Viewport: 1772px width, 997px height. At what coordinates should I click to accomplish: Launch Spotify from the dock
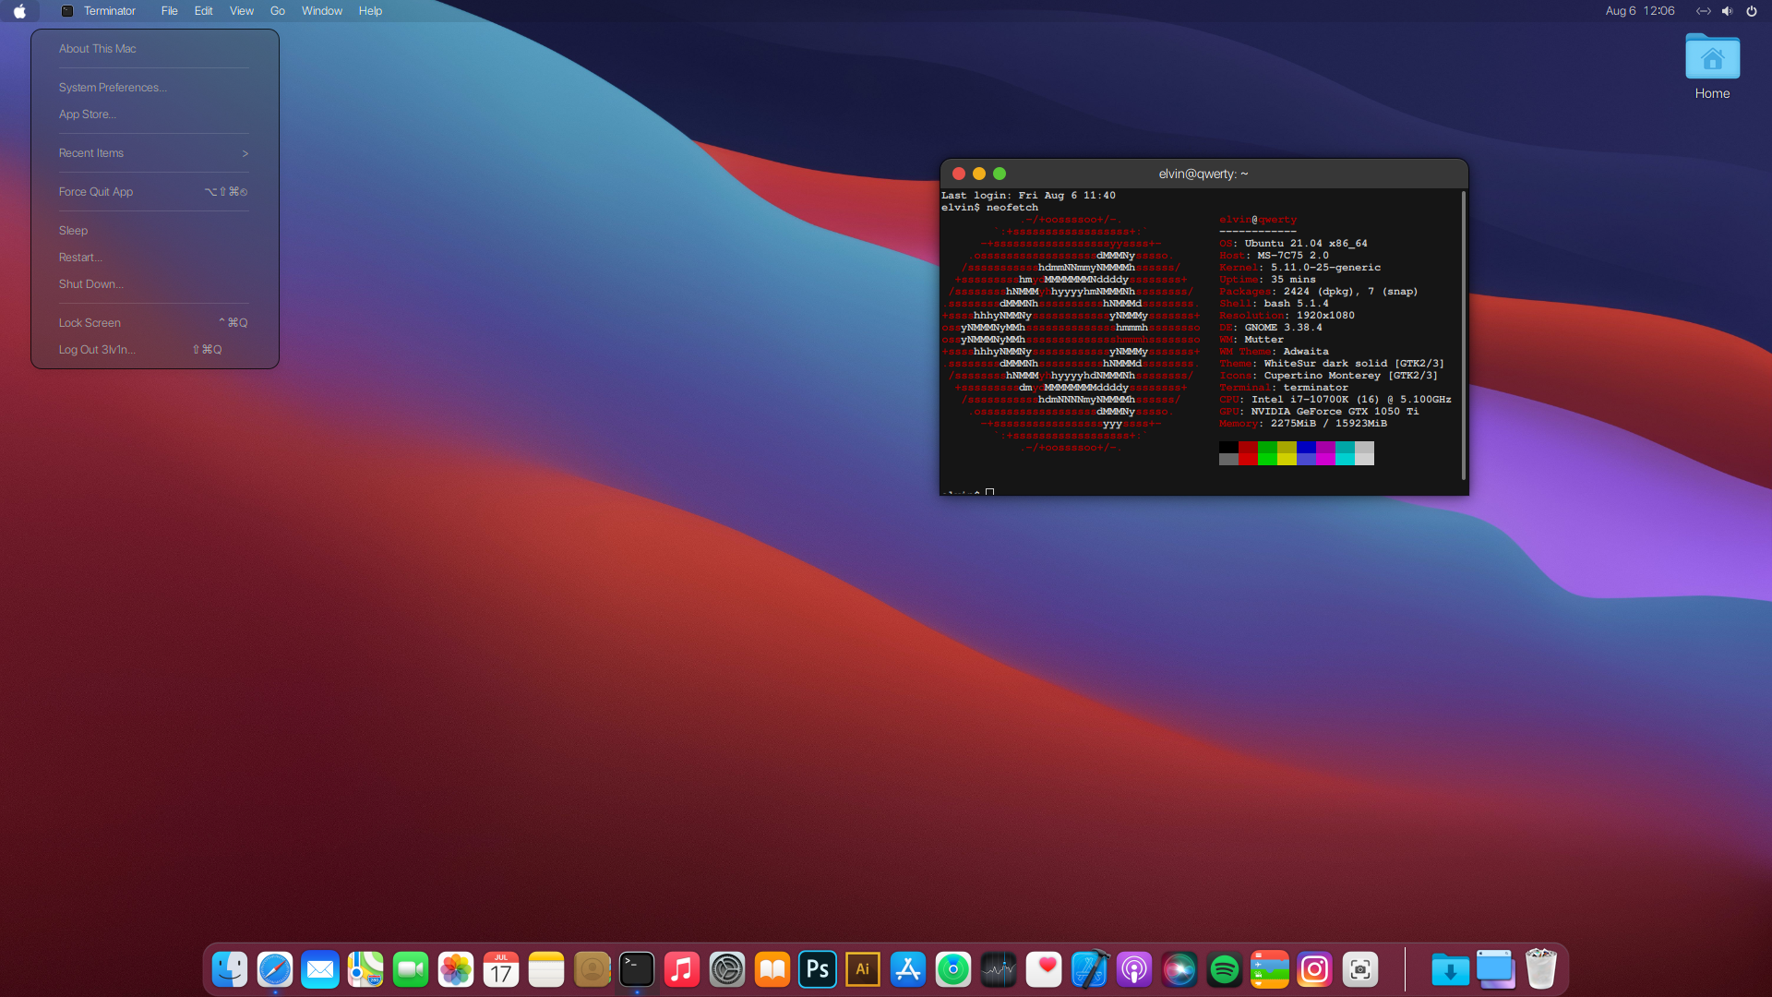(x=1225, y=969)
